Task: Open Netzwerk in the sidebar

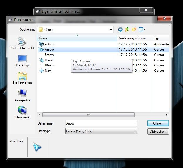Action: [22, 112]
